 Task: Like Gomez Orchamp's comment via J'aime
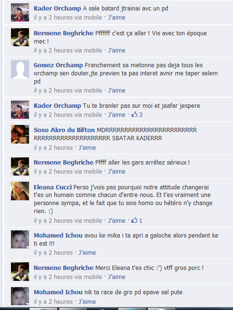point(116,91)
